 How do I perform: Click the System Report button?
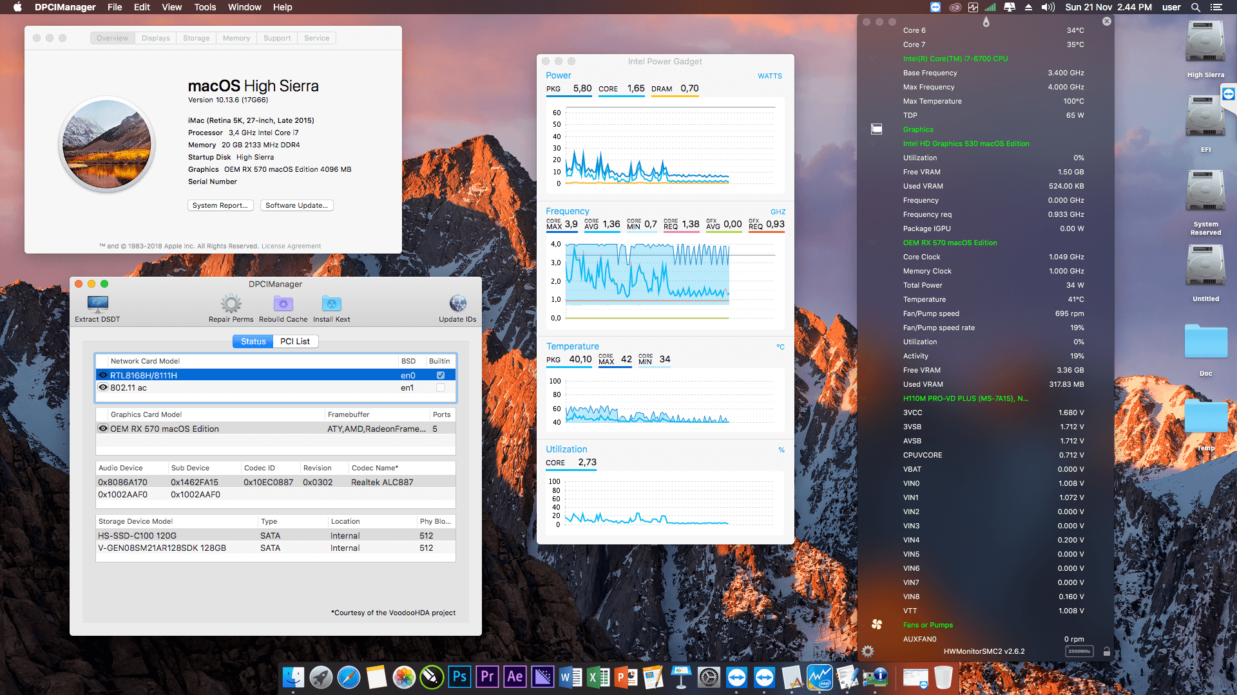[x=220, y=205]
